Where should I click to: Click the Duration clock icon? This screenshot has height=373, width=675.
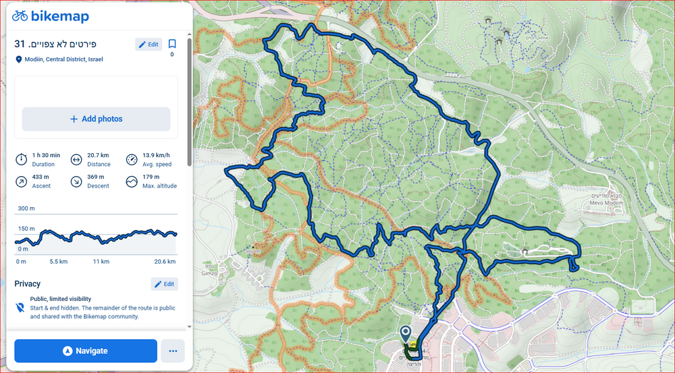coord(22,160)
